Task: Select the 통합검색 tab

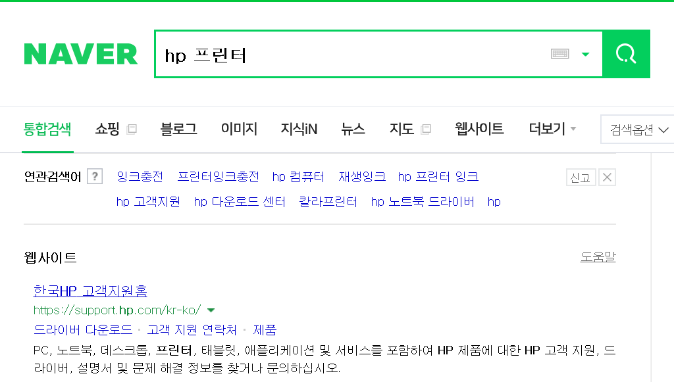Action: (x=47, y=129)
